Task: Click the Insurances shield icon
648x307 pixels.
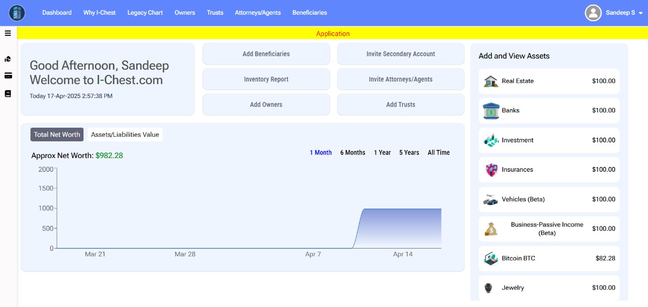Action: point(491,170)
